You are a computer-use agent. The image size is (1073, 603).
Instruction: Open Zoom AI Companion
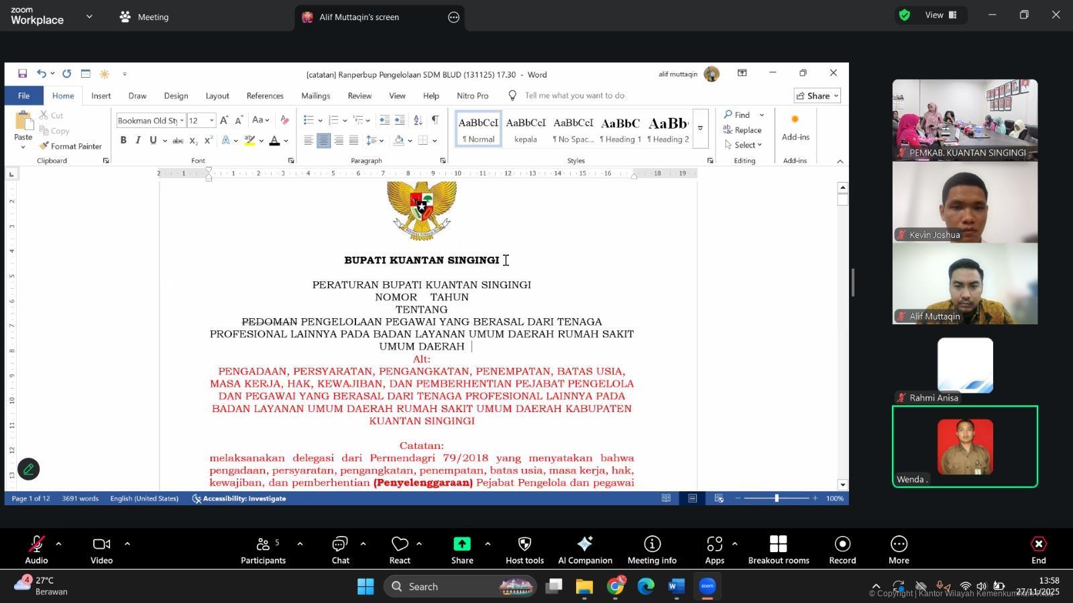pos(585,544)
